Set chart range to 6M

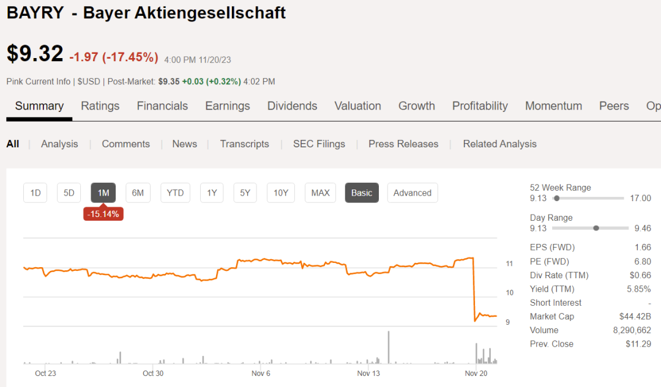click(x=138, y=193)
